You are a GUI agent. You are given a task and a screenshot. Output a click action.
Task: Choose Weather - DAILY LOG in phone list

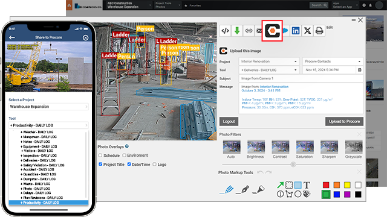click(x=37, y=132)
